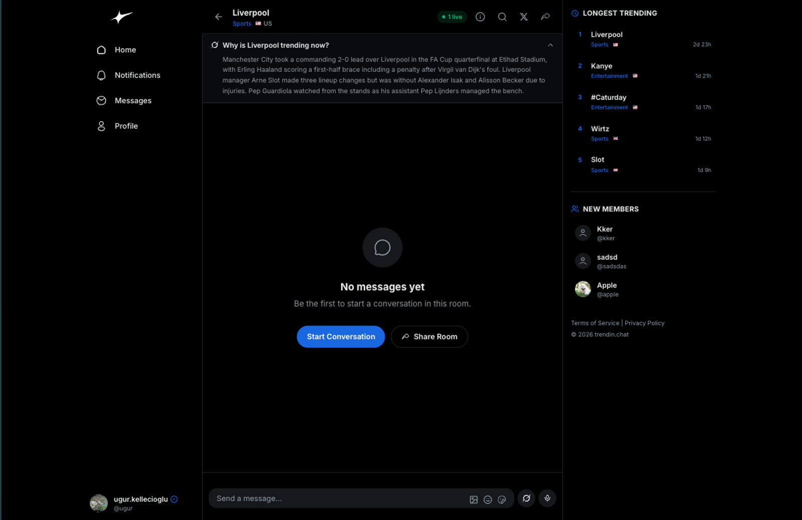Click the chat bubble placeholder icon

(x=382, y=248)
